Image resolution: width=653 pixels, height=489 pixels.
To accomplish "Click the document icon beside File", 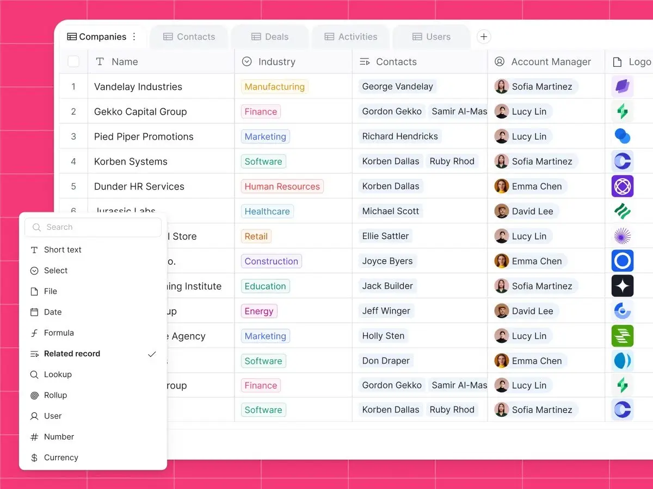I will pyautogui.click(x=34, y=291).
